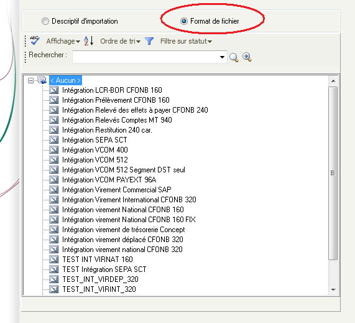Open the Affichage menu
The width and height of the screenshot is (355, 323).
(63, 41)
